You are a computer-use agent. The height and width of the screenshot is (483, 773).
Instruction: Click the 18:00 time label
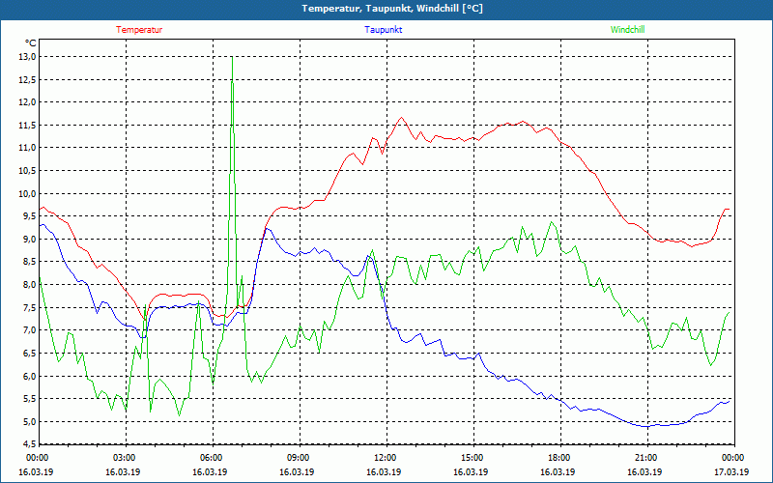559,458
